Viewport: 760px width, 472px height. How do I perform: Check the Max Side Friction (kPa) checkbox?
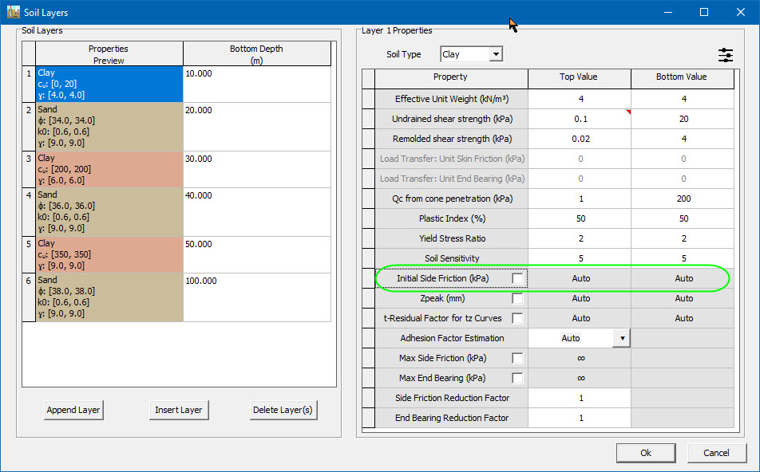[517, 358]
